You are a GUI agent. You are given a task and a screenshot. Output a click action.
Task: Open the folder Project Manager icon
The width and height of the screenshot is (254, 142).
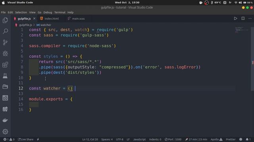coord(5,87)
